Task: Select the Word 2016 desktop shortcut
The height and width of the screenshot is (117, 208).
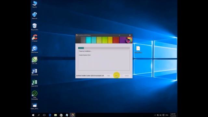Action: 35,72
